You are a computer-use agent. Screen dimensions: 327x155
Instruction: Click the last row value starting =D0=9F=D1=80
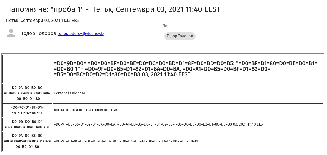click(x=126, y=141)
